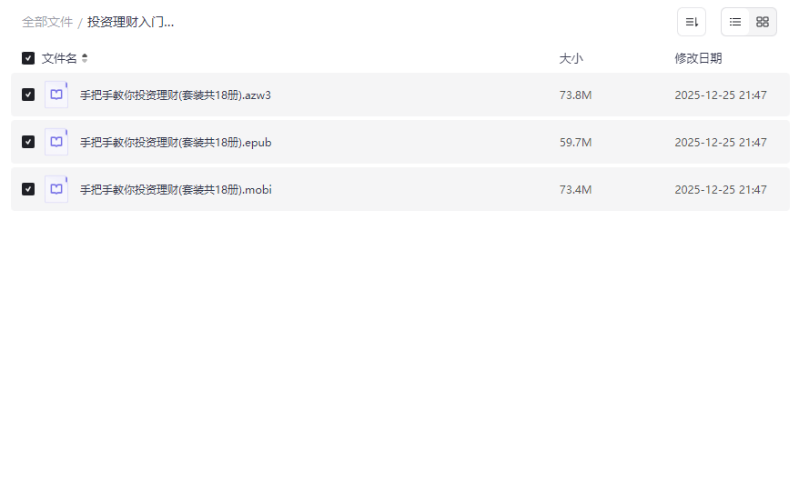Viewport: 799px width, 500px height.
Task: Go back to 全部文件 in breadcrumb
Action: [47, 22]
